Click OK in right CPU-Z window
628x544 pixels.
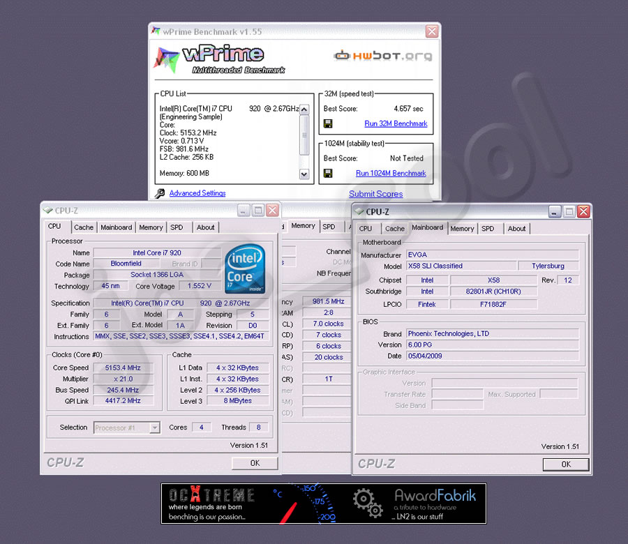[x=566, y=464]
